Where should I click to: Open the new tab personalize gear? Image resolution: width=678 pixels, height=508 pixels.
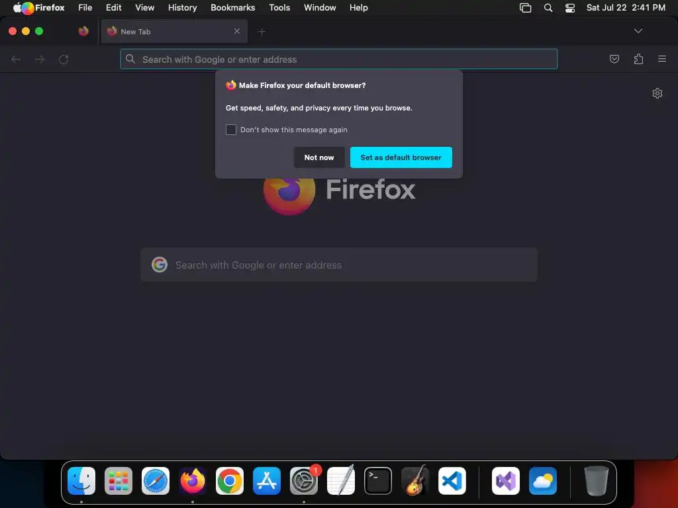(657, 93)
